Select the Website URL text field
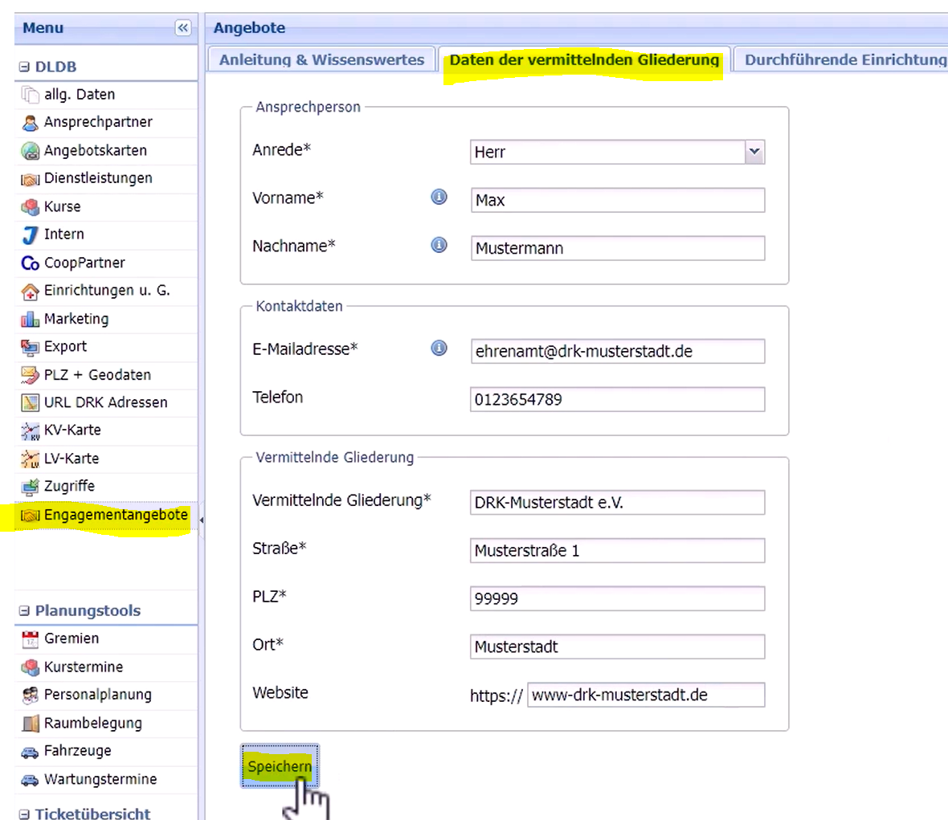 (646, 695)
